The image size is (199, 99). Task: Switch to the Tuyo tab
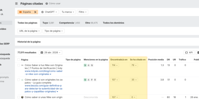(x=48, y=23)
